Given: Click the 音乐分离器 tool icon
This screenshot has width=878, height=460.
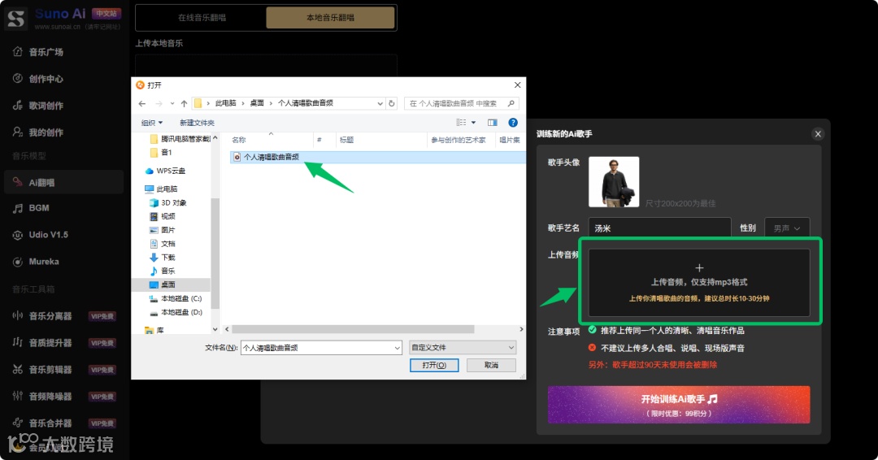Looking at the screenshot, I should click(17, 316).
